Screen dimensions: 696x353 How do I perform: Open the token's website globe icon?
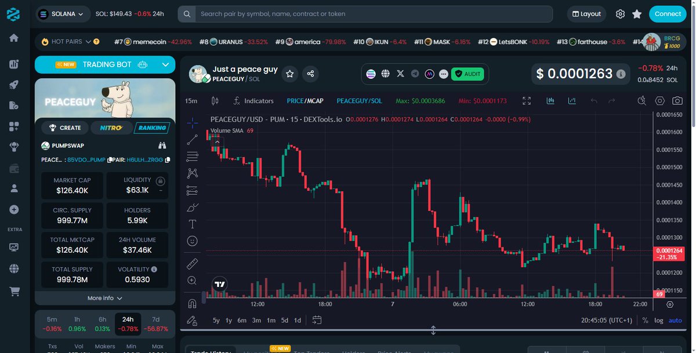[386, 74]
